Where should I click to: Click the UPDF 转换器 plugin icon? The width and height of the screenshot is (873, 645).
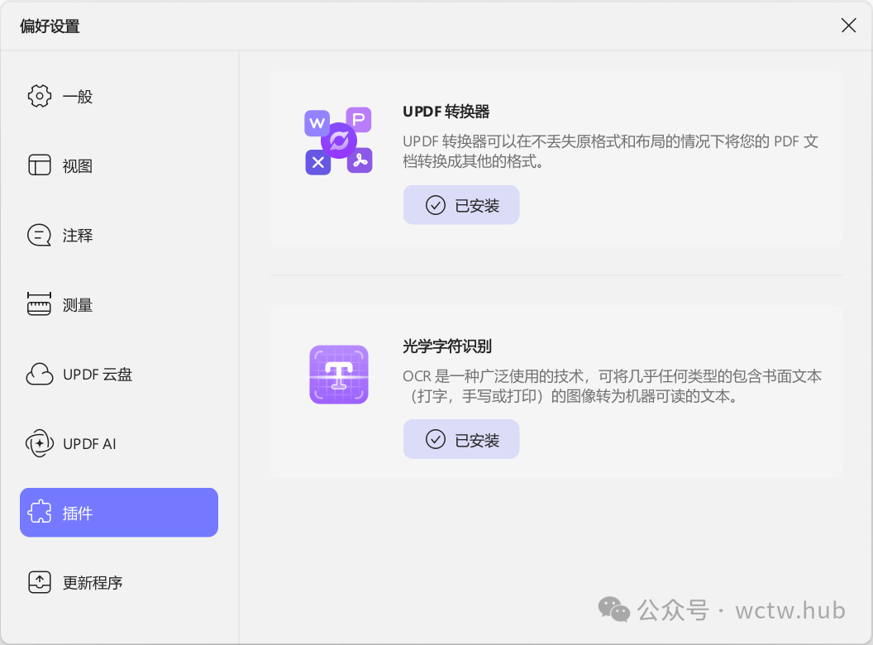coord(338,141)
